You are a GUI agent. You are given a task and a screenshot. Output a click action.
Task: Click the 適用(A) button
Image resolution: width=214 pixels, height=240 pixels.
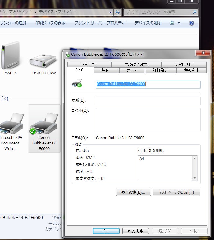pos(165,231)
